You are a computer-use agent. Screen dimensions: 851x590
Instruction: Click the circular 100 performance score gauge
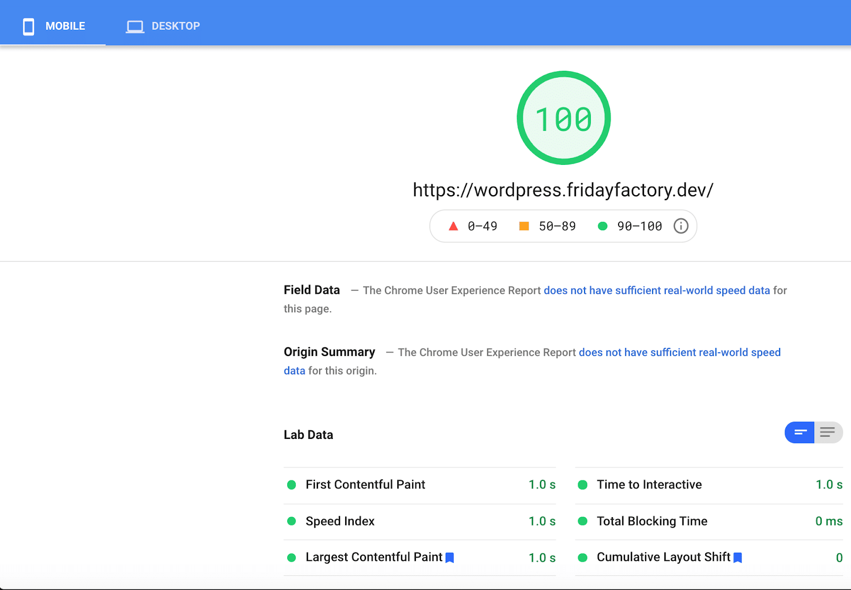pos(563,117)
